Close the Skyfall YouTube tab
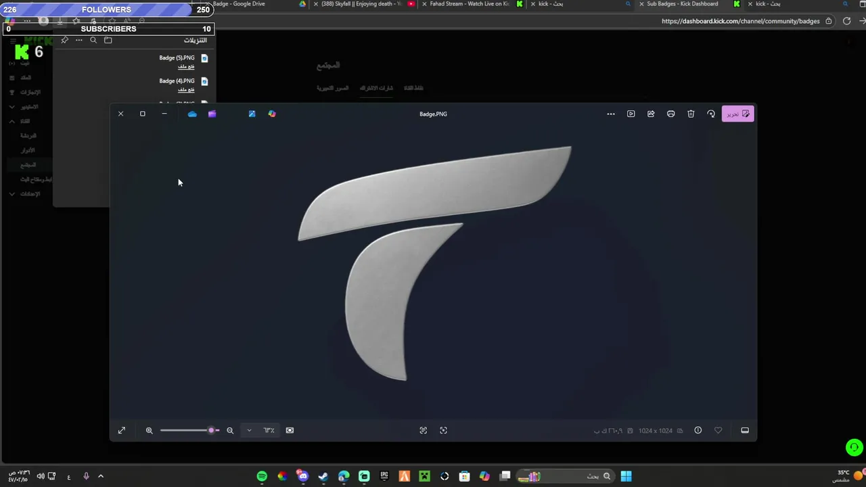This screenshot has width=866, height=487. [315, 4]
